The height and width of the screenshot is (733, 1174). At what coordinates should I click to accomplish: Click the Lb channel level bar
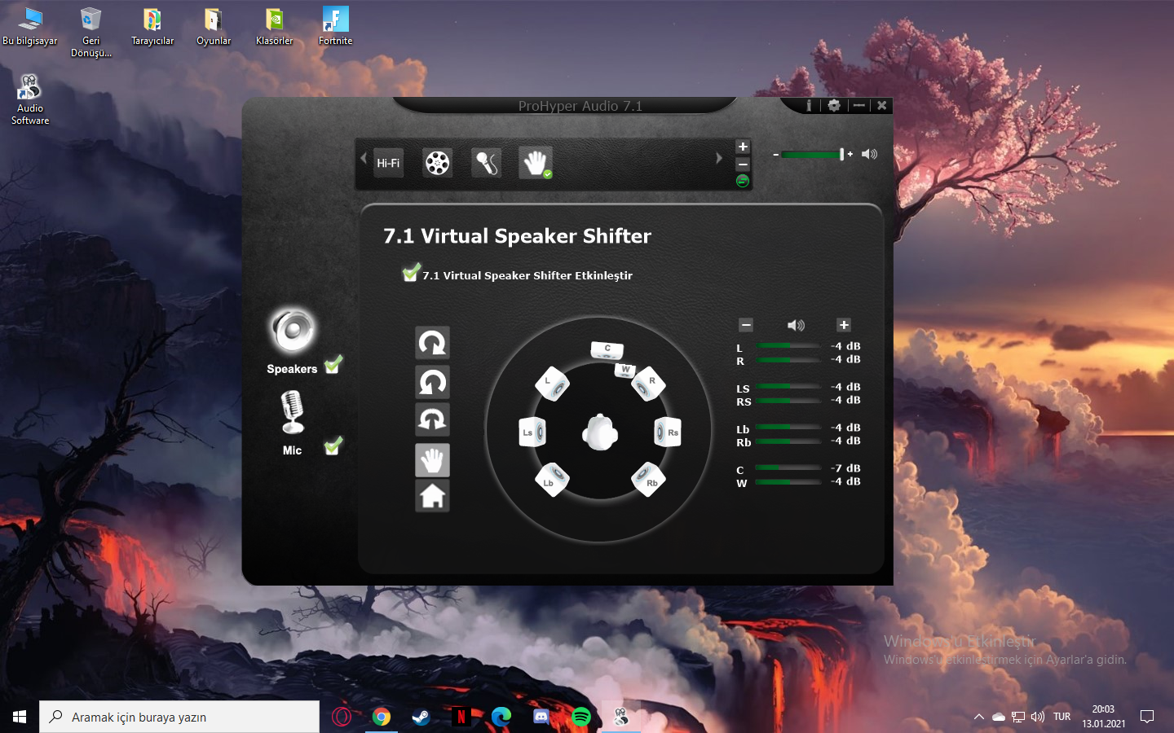click(x=788, y=428)
